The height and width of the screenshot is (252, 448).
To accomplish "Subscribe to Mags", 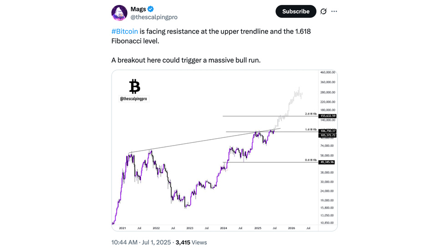I will (296, 11).
